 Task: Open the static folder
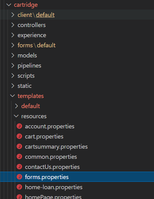[25, 86]
